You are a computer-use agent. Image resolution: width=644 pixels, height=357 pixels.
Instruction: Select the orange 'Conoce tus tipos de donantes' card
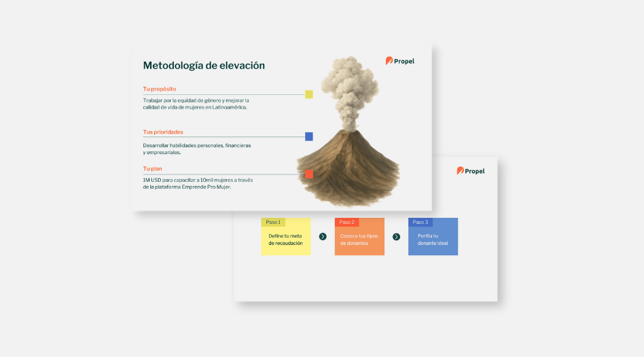coord(359,237)
